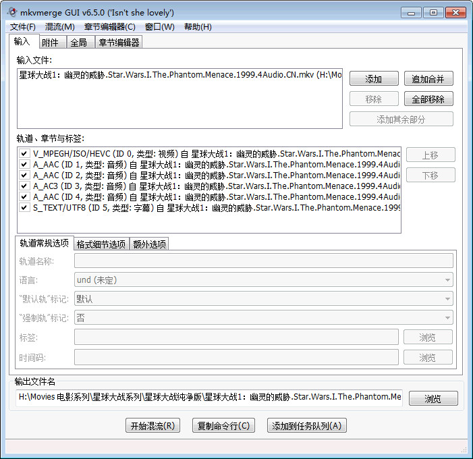473x459 pixels.
Task: Open the 混流(M) menu
Action: click(x=60, y=27)
